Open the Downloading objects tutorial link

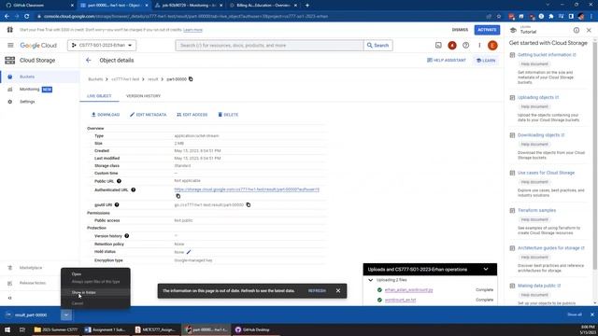coord(541,135)
